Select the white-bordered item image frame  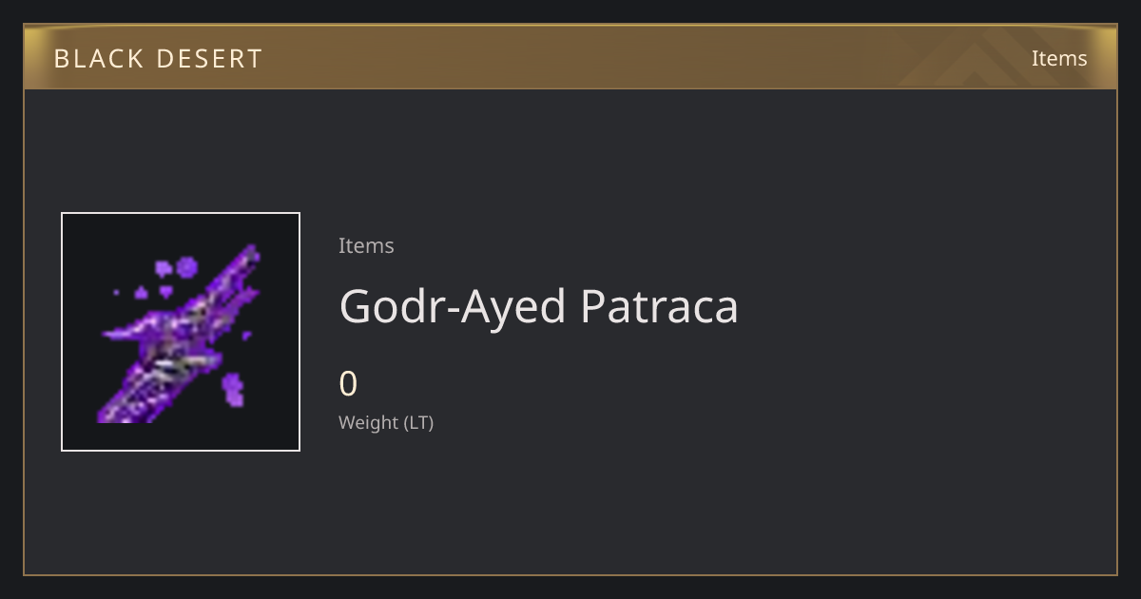(181, 332)
